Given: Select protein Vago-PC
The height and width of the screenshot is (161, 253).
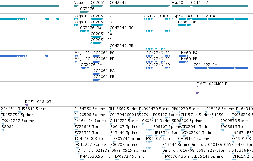Looking at the screenshot, I should (82, 59).
